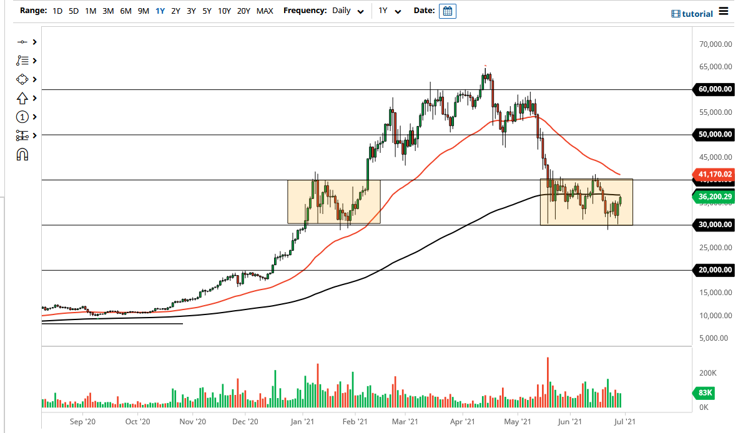Enable the magnet snap tool

pyautogui.click(x=22, y=154)
